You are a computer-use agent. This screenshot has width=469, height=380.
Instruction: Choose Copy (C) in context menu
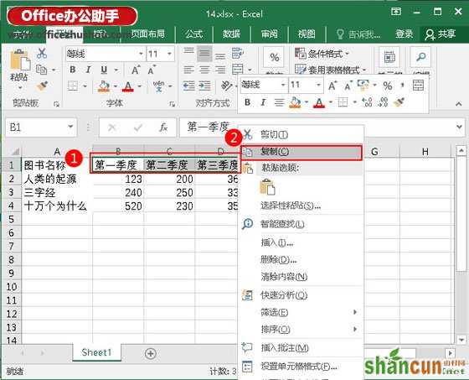[x=301, y=152]
